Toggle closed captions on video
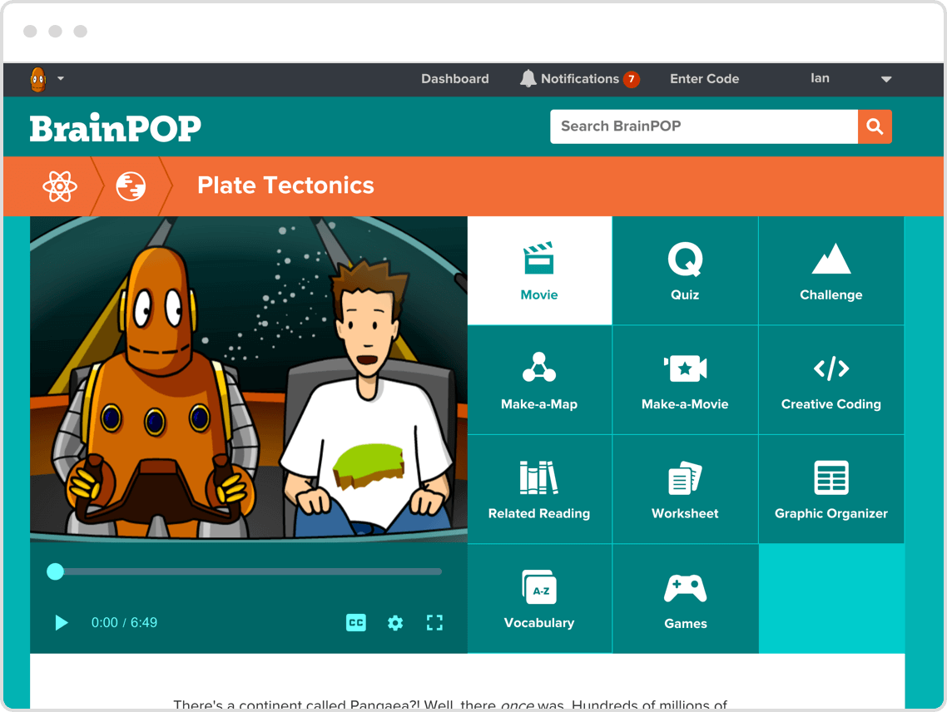Screen dimensions: 947x712 pos(356,622)
